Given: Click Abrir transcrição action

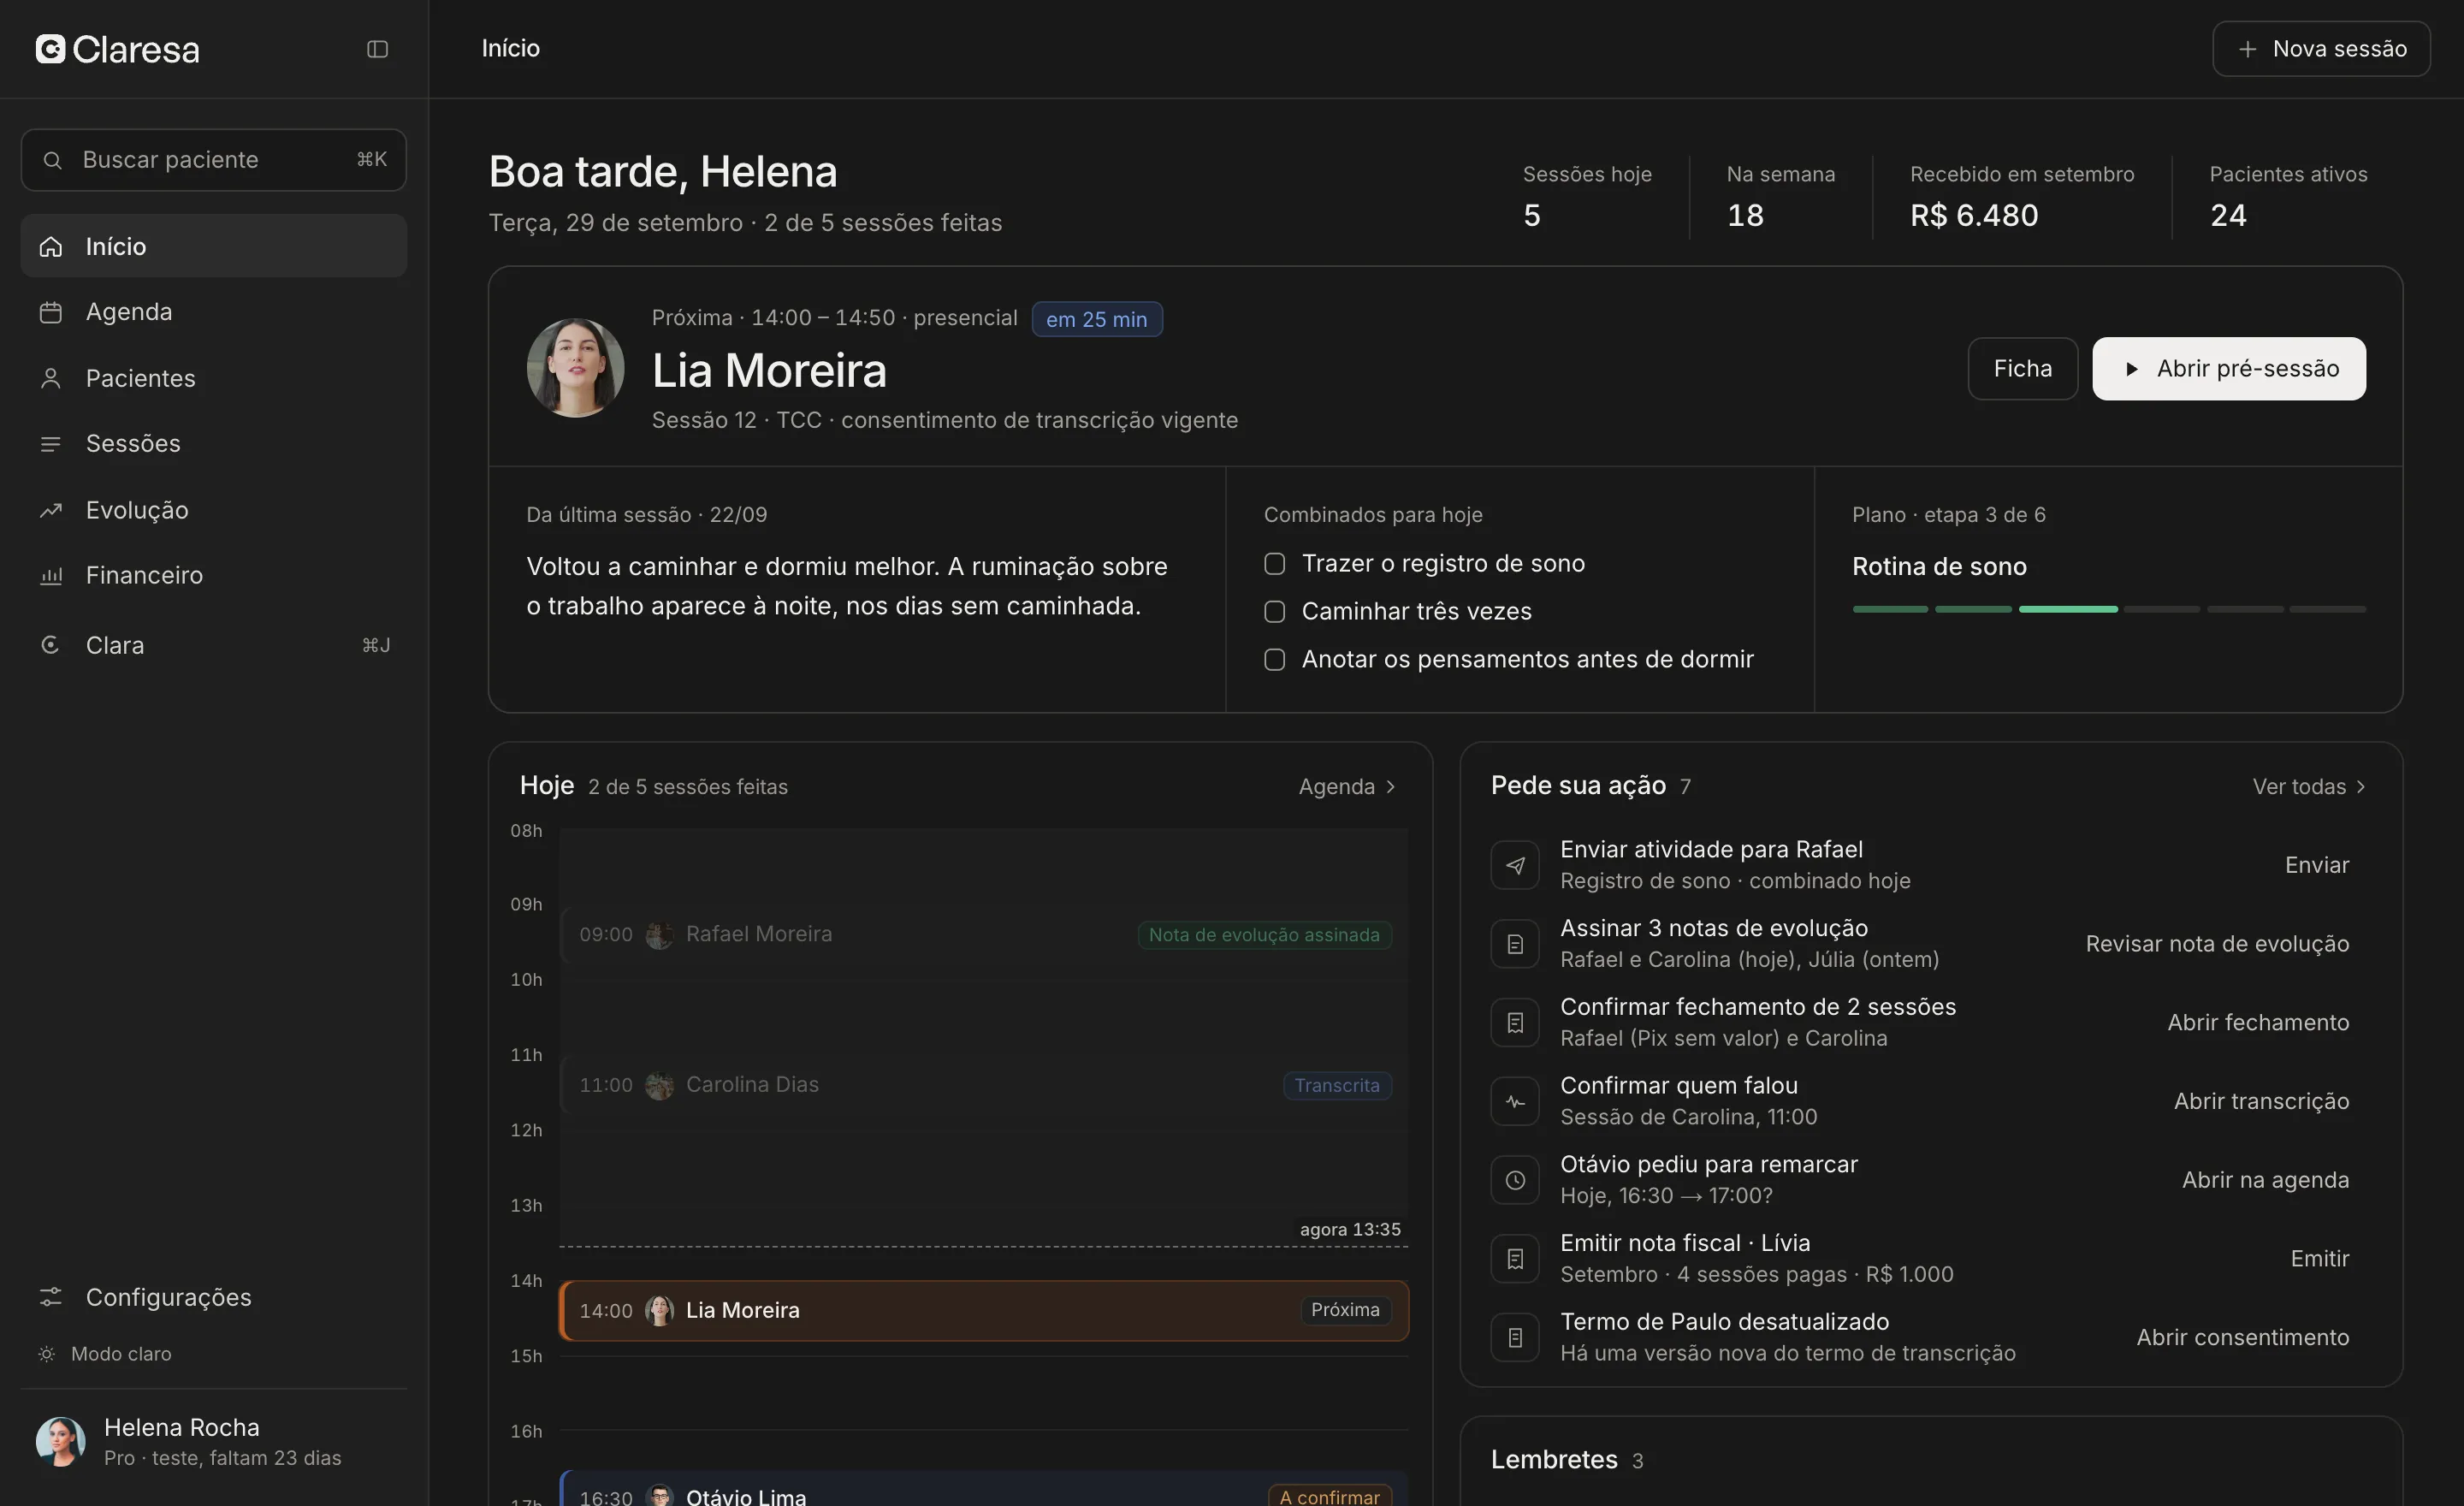Looking at the screenshot, I should click(x=2261, y=1101).
